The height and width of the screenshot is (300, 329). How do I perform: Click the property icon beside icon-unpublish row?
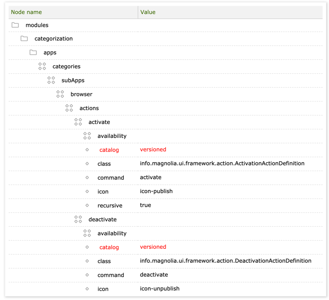pyautogui.click(x=87, y=289)
